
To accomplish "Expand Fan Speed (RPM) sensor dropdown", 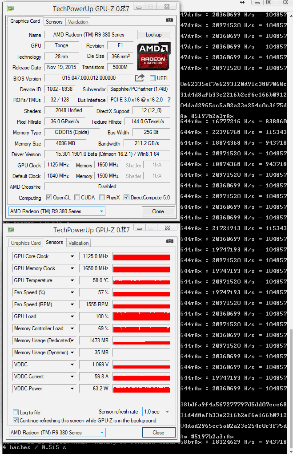I will coord(72,304).
